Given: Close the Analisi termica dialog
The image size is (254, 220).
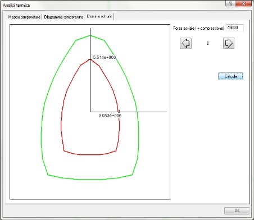Looking at the screenshot, I should click(243, 3).
